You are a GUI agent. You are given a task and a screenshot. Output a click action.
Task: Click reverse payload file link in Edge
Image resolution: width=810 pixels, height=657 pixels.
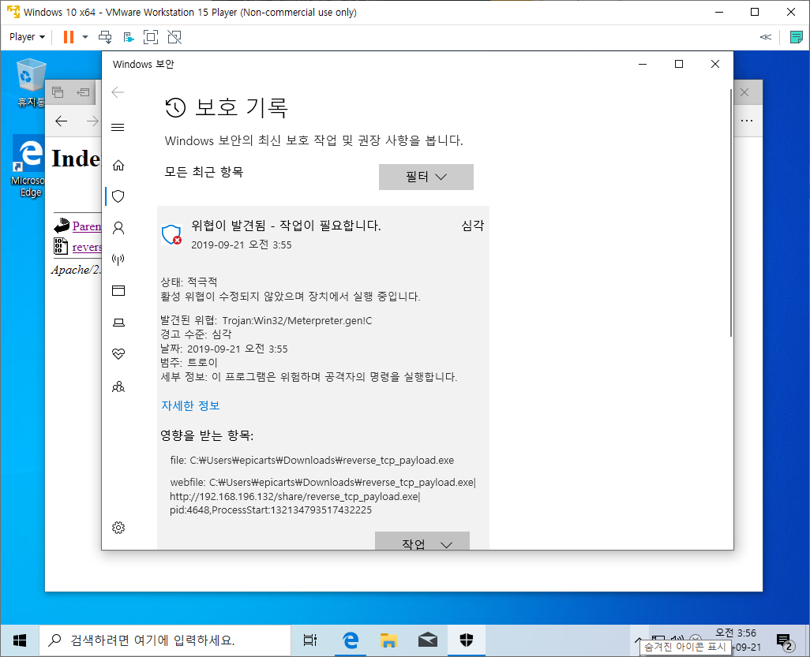(87, 247)
